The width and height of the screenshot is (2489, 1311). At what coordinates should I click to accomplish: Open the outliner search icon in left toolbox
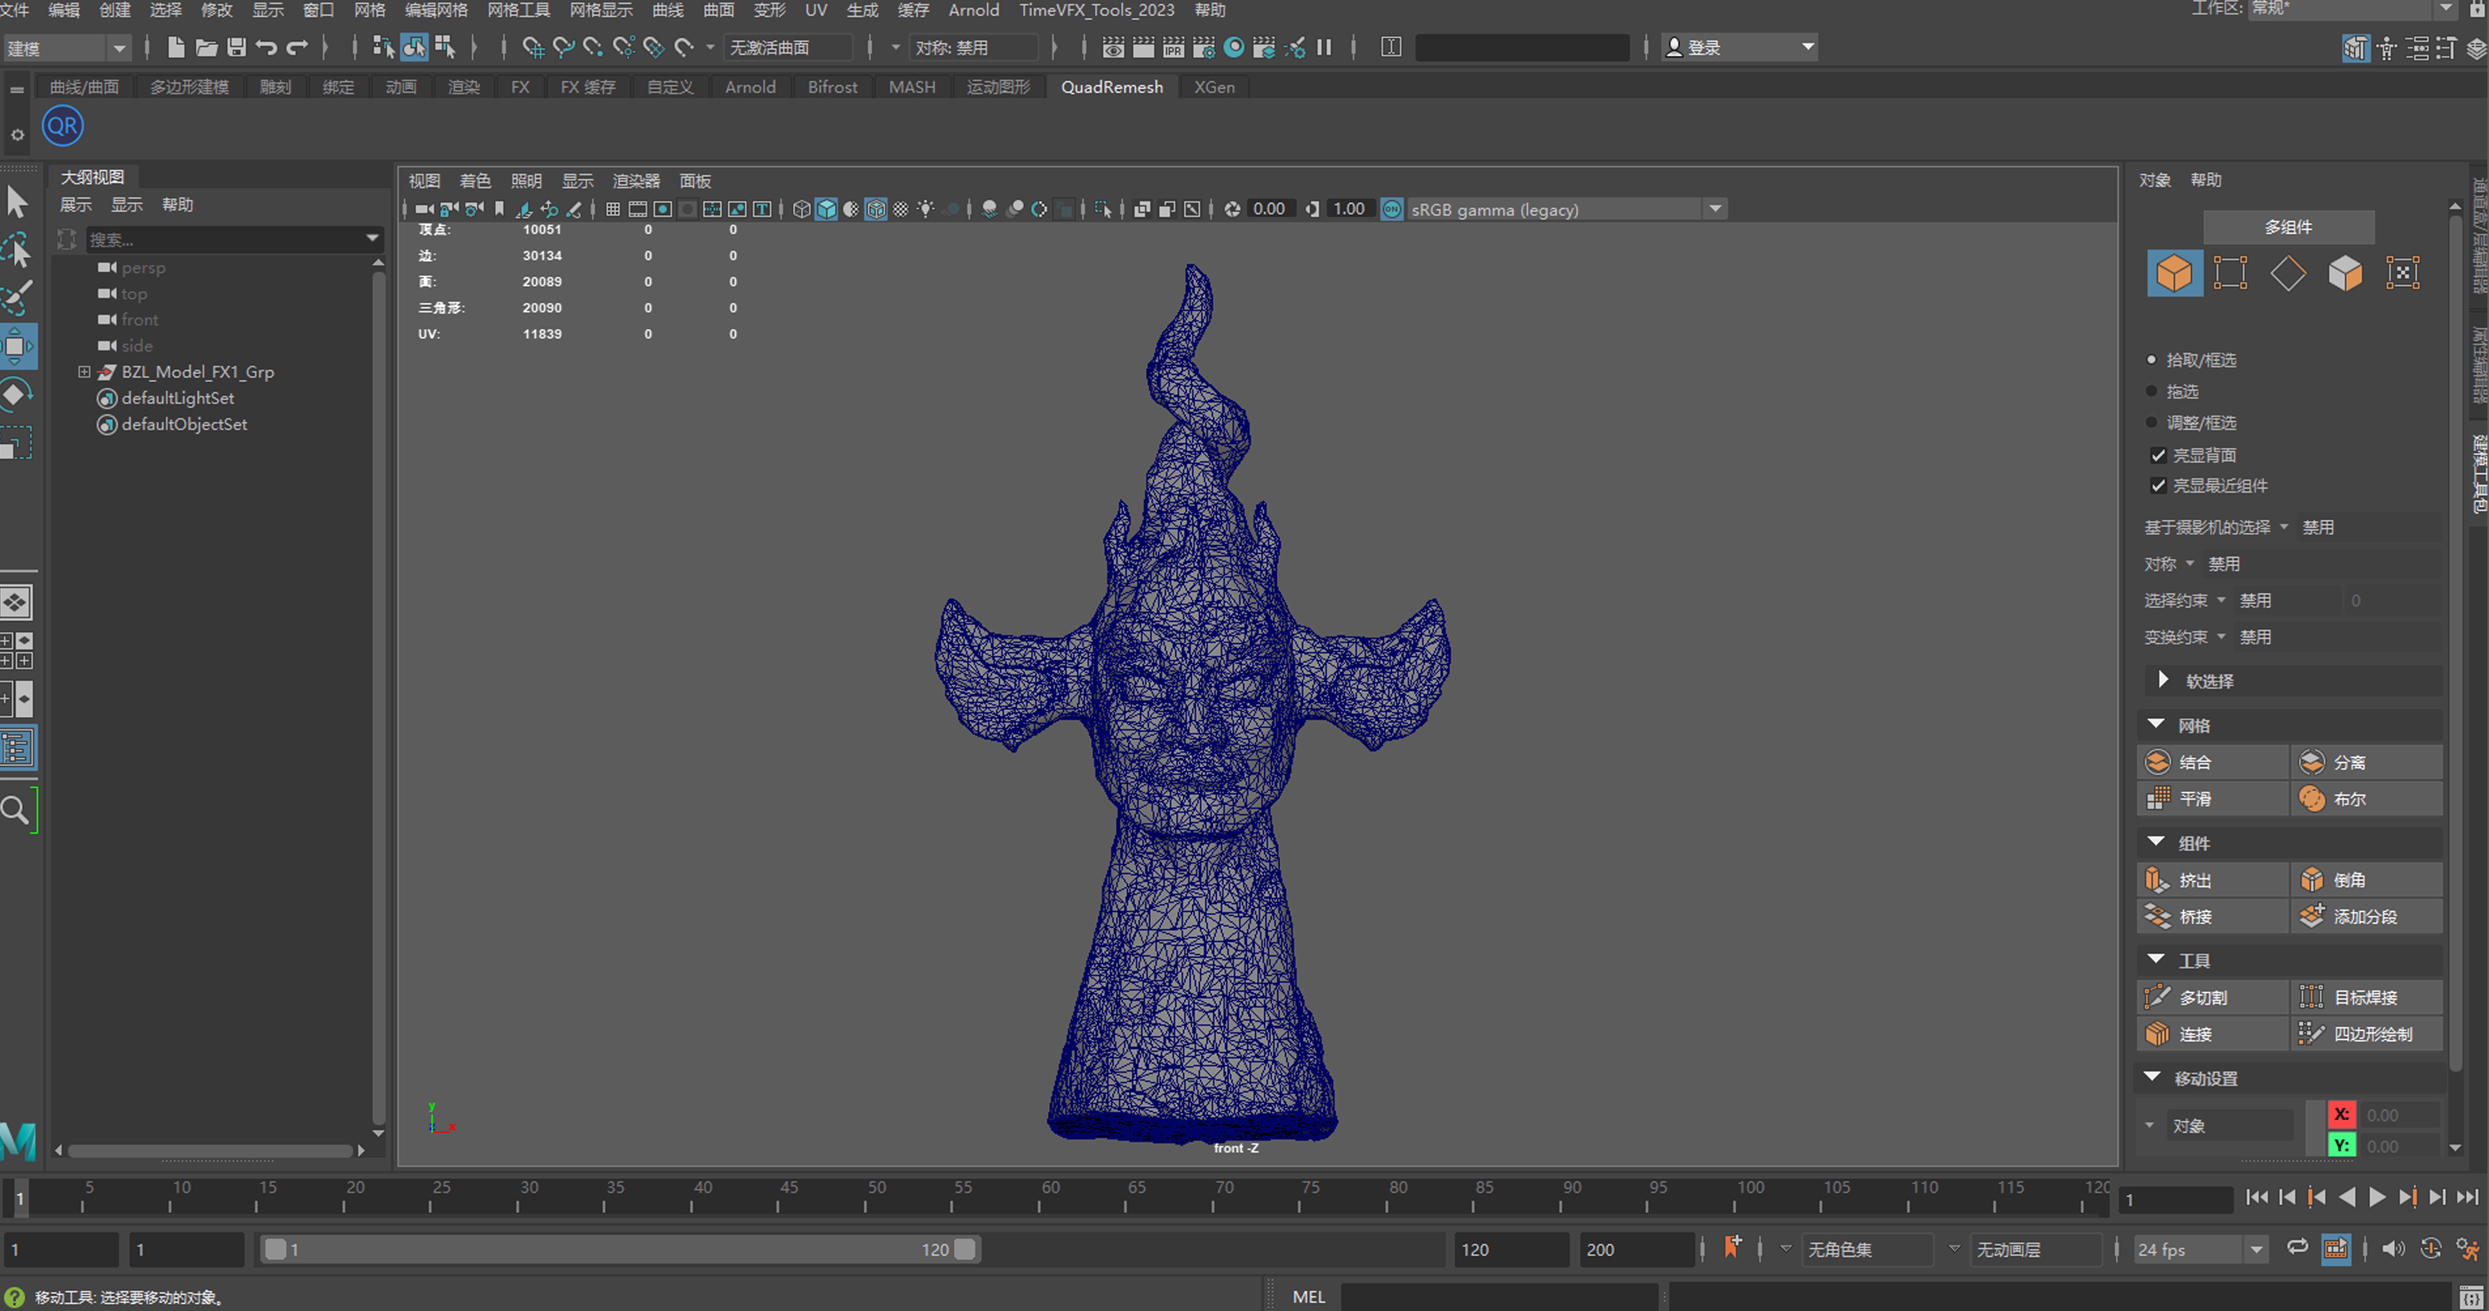click(x=15, y=810)
